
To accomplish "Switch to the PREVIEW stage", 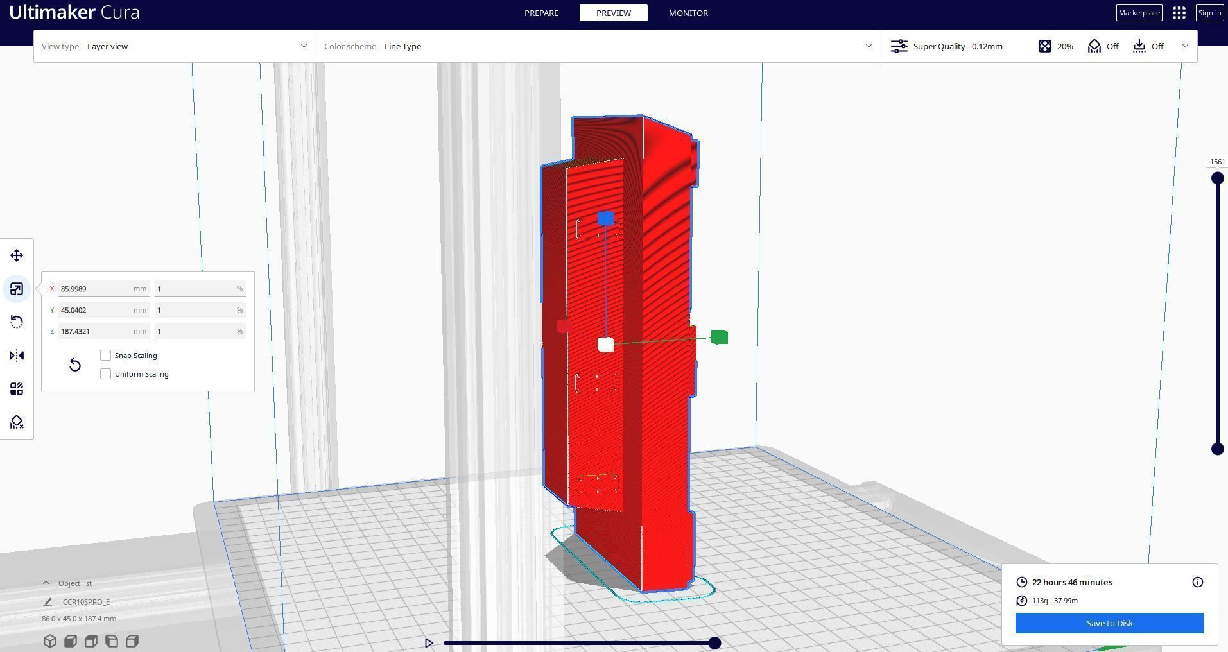I will click(614, 13).
